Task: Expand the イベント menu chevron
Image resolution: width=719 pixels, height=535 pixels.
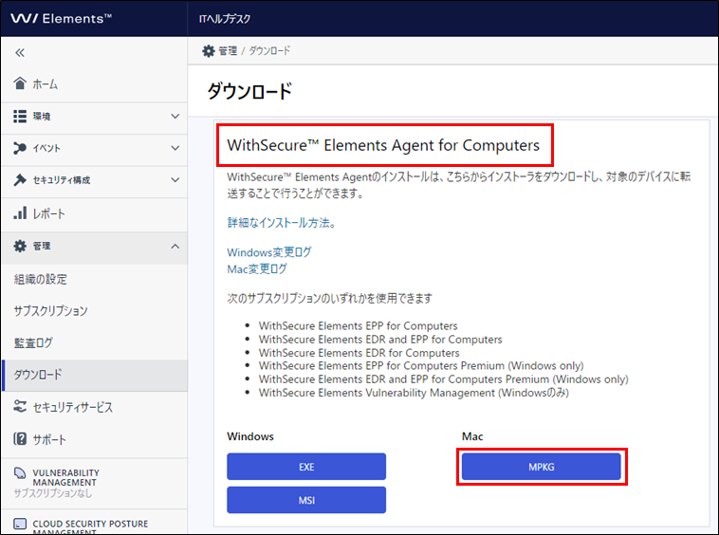Action: click(175, 148)
